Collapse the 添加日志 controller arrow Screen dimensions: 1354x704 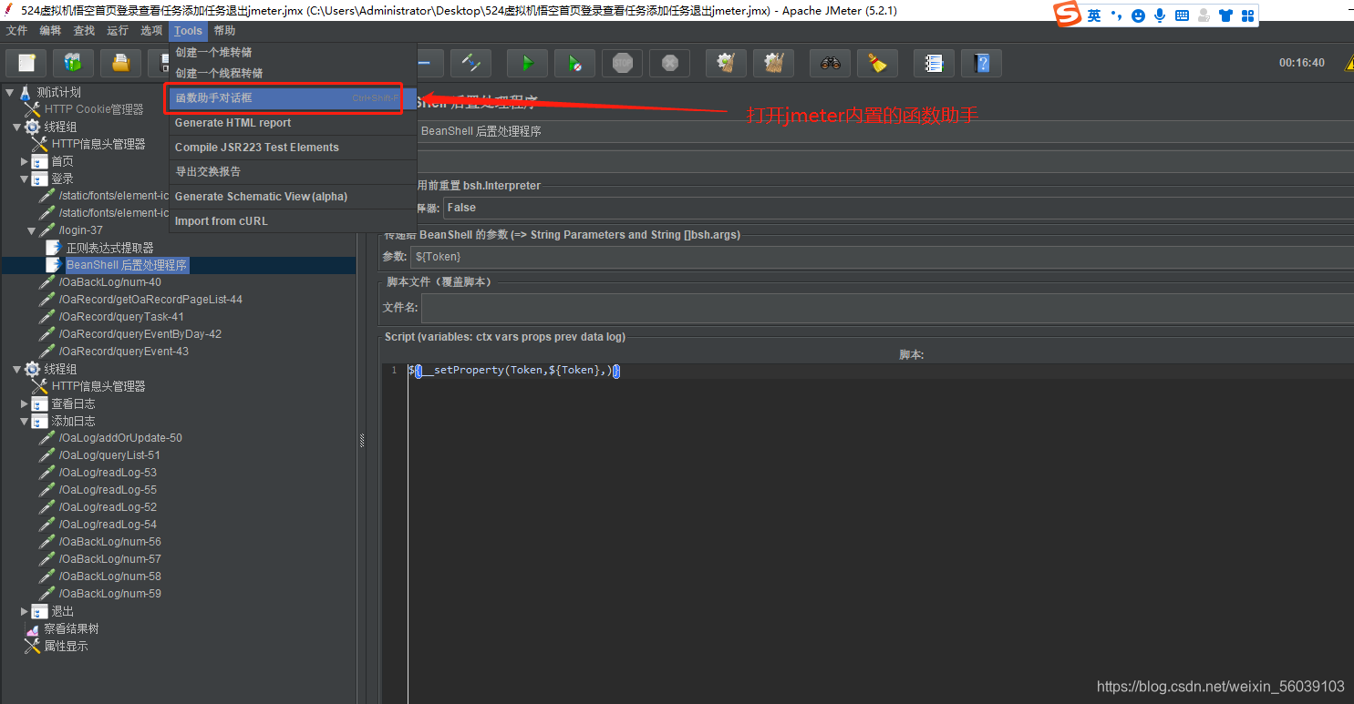pos(25,421)
